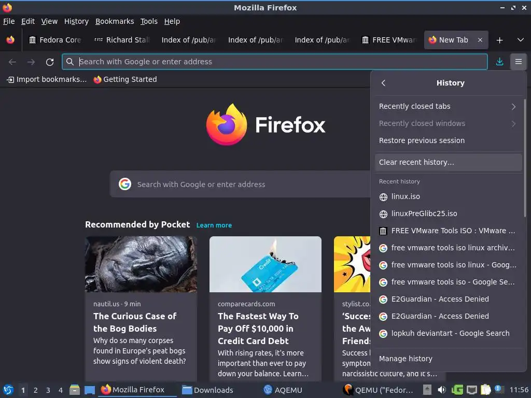
Task: Click the new tab page search box
Action: tap(241, 184)
